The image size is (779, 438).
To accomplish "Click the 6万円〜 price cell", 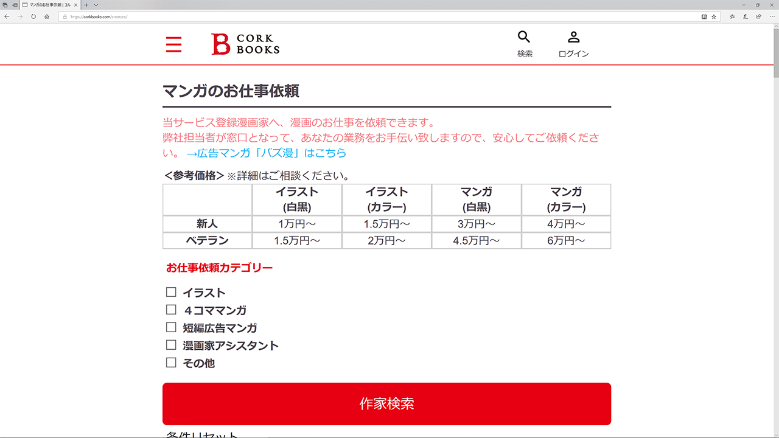I will pyautogui.click(x=566, y=240).
